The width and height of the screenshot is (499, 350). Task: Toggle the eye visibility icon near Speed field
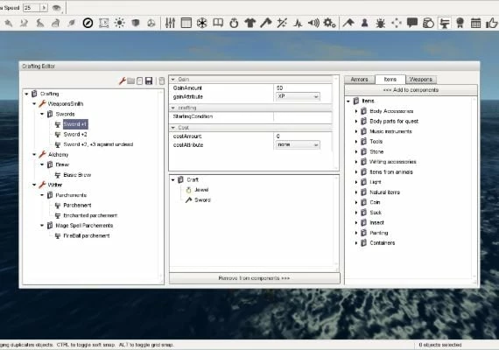[57, 8]
